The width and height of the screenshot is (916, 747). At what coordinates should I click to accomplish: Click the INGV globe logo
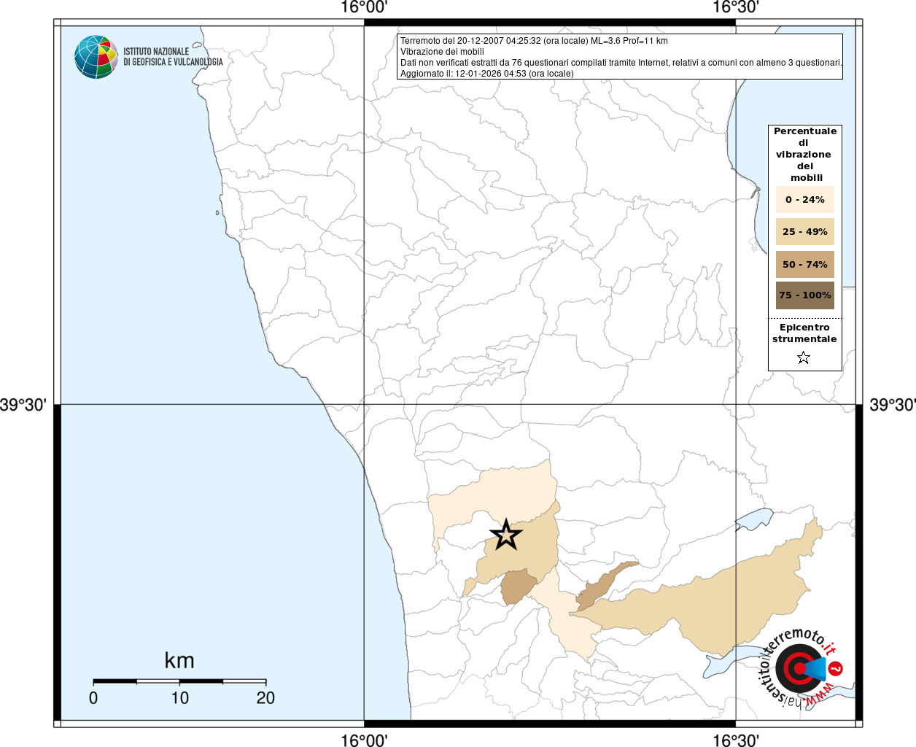(96, 57)
